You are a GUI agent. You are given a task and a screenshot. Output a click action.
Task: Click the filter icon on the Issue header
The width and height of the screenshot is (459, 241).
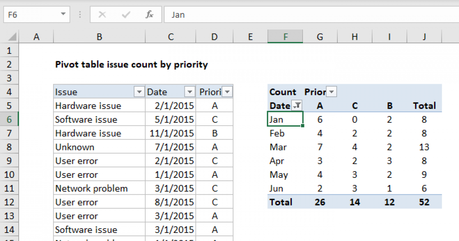pos(139,92)
